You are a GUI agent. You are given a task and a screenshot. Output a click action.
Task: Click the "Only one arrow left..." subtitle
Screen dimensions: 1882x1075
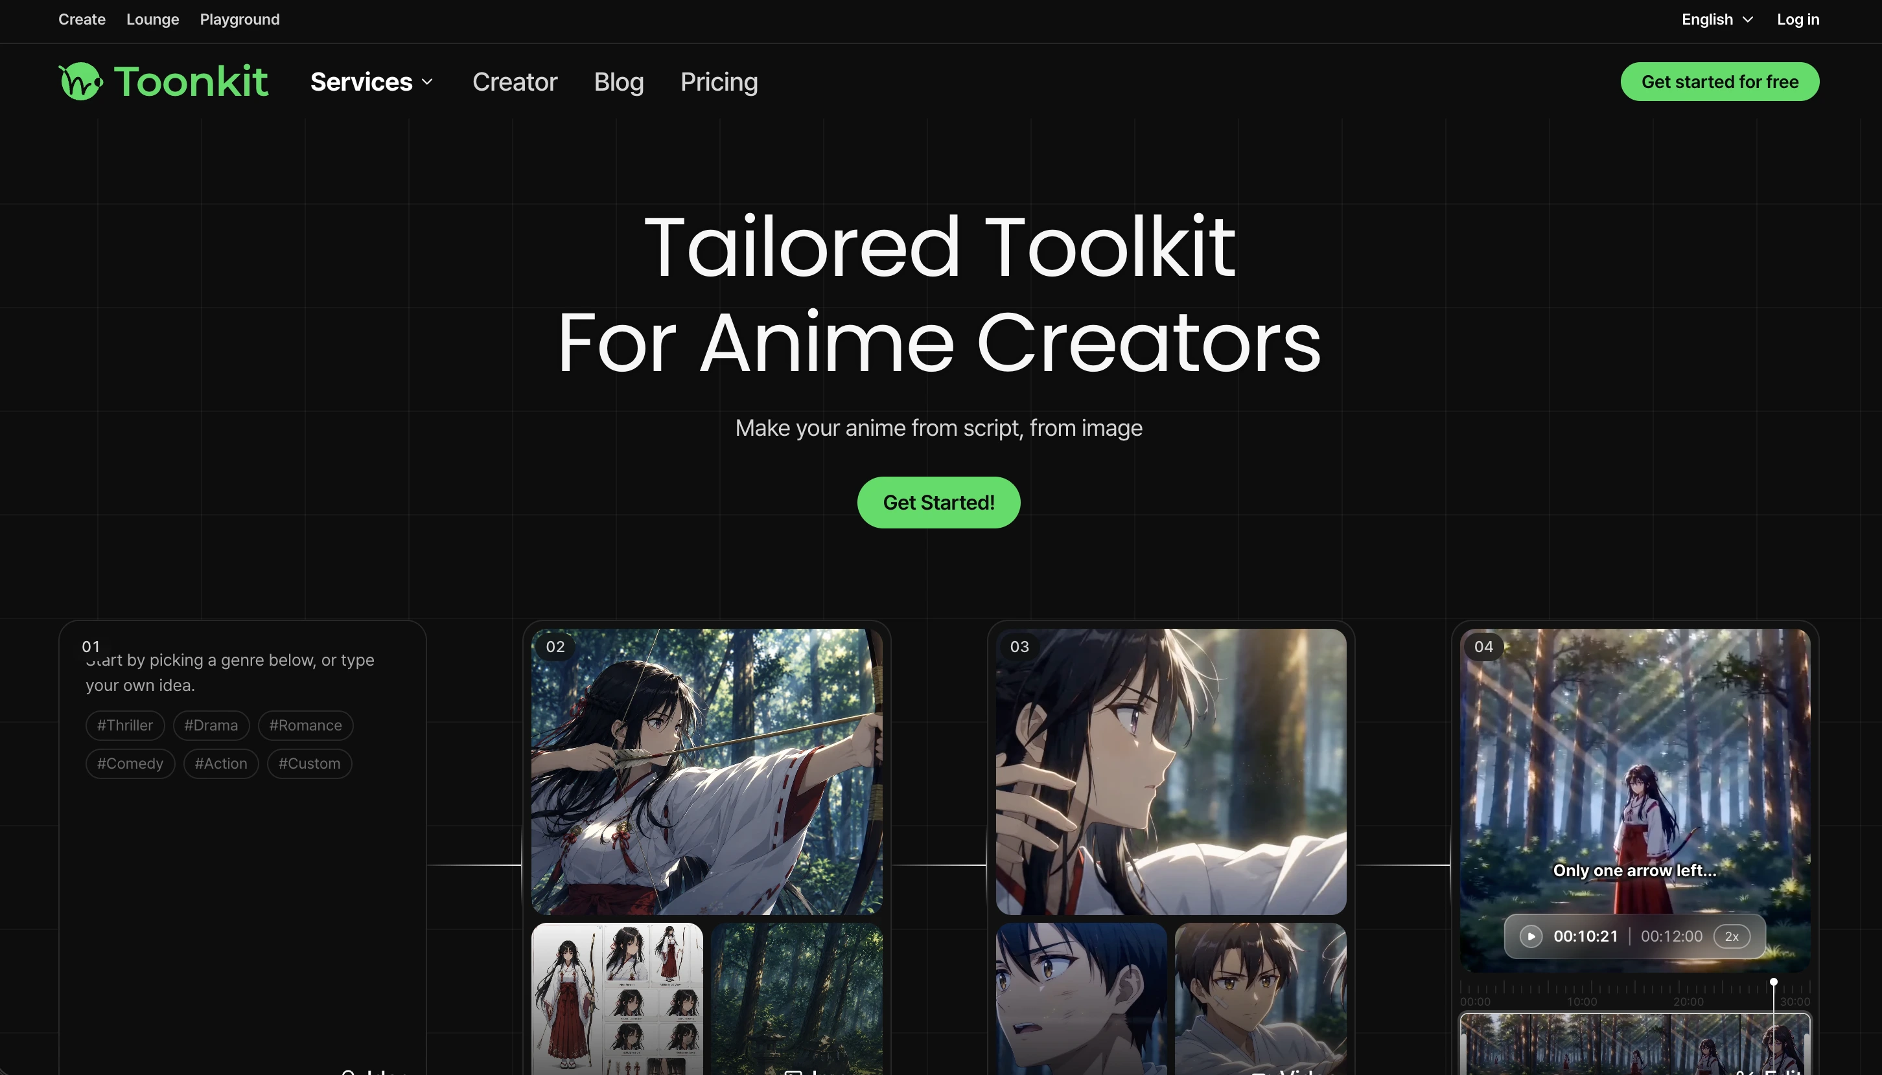pyautogui.click(x=1634, y=870)
